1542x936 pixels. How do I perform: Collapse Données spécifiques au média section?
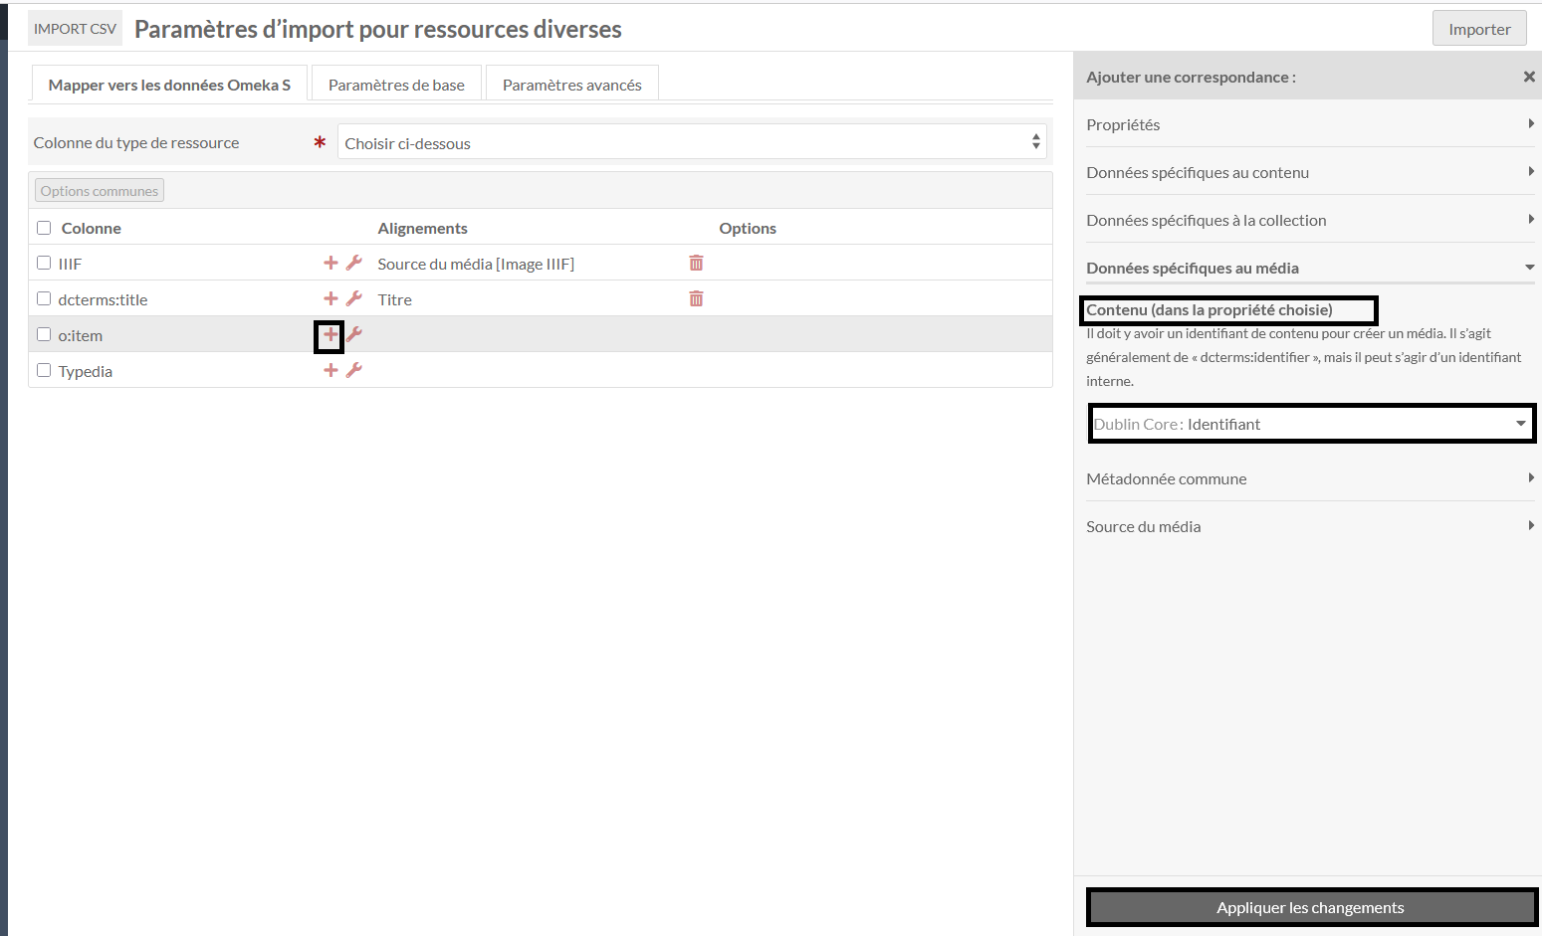[x=1309, y=268]
